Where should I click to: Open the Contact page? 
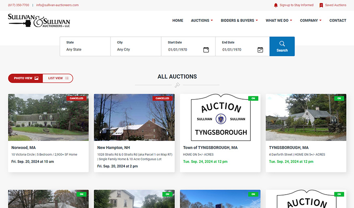point(338,21)
